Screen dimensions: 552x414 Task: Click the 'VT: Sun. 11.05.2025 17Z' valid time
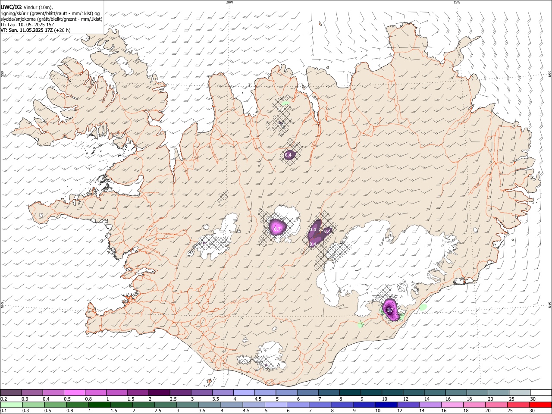[x=27, y=30]
